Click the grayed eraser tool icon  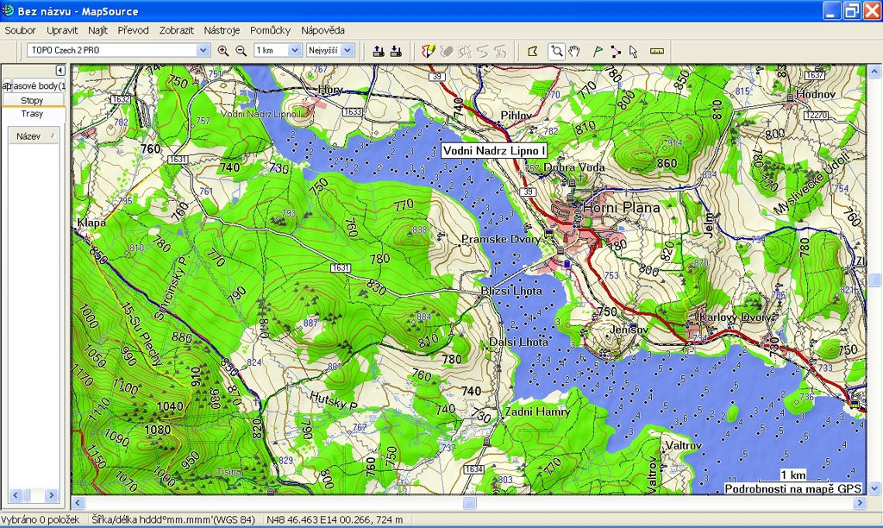point(447,51)
